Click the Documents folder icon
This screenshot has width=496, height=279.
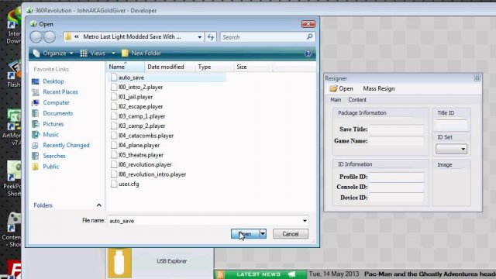(x=36, y=113)
